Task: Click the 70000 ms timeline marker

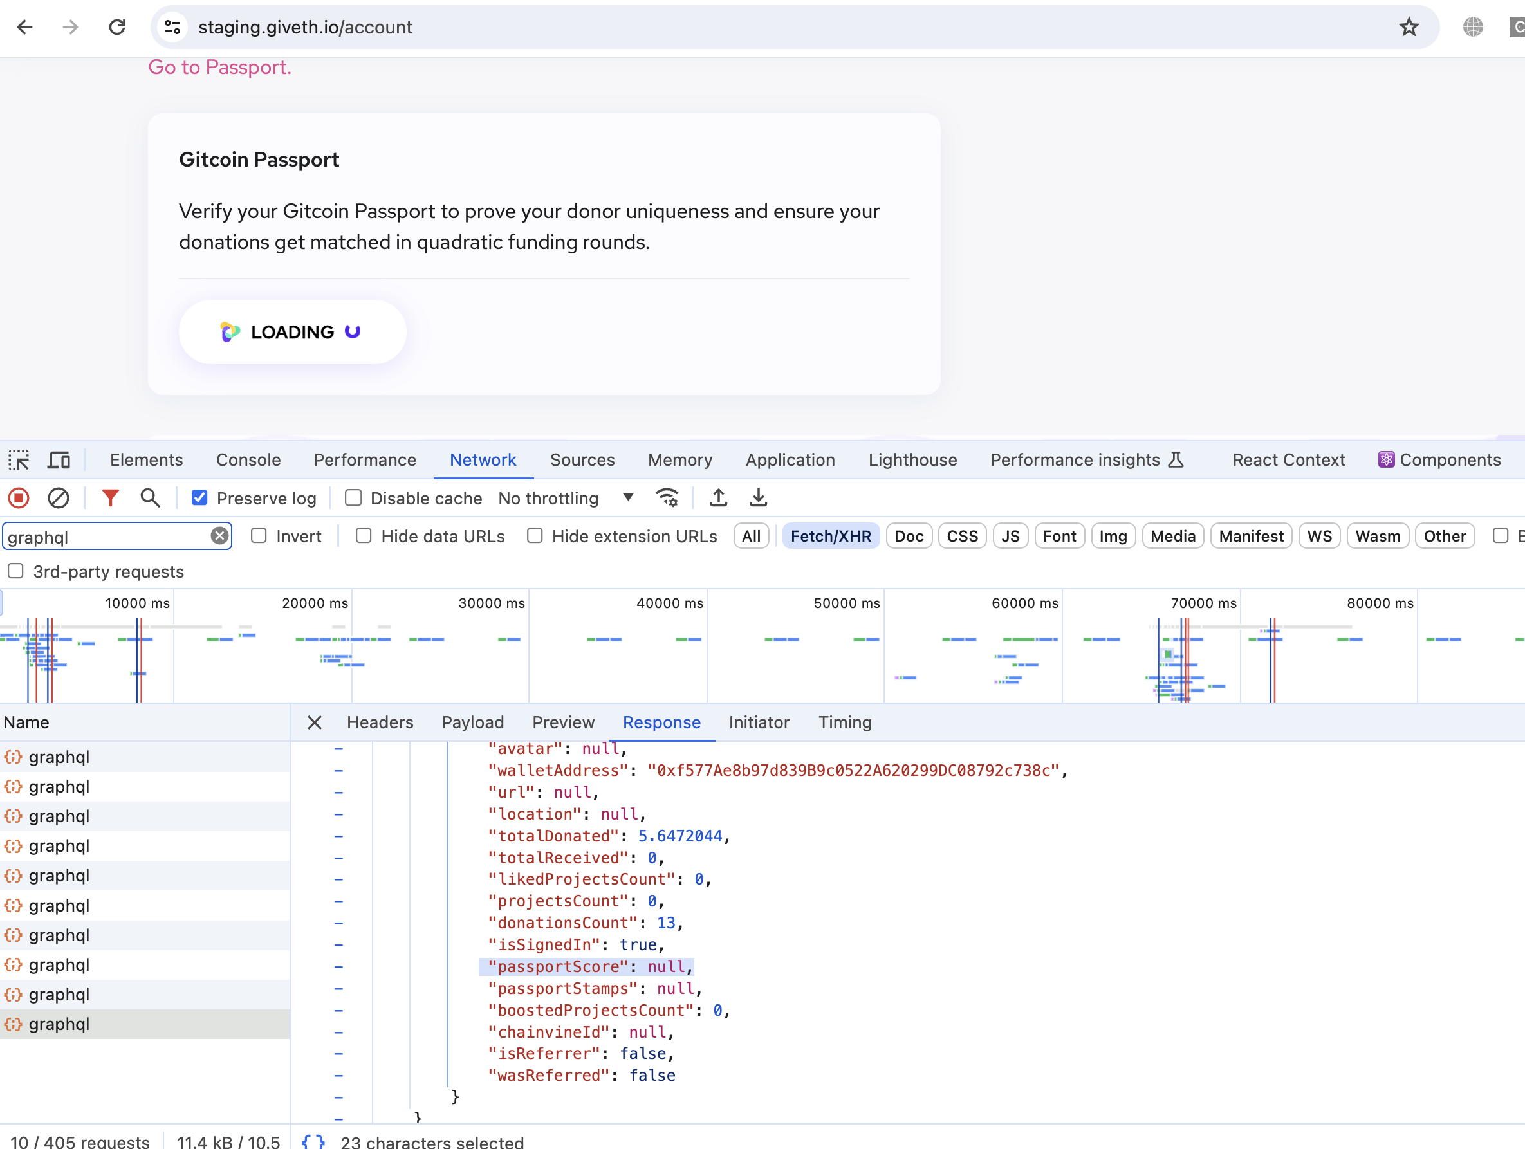Action: pyautogui.click(x=1203, y=602)
